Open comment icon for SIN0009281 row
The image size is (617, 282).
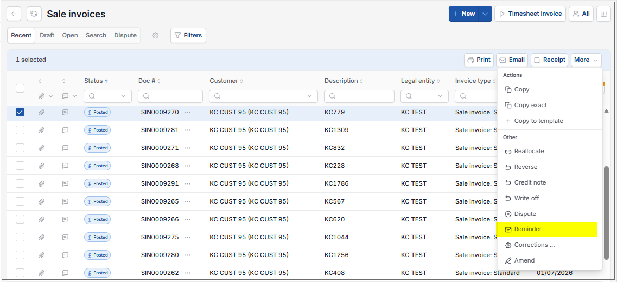(x=65, y=130)
